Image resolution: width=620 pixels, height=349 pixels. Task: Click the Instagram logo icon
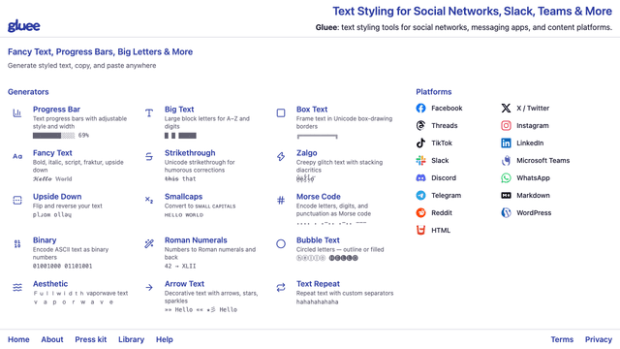coord(506,125)
